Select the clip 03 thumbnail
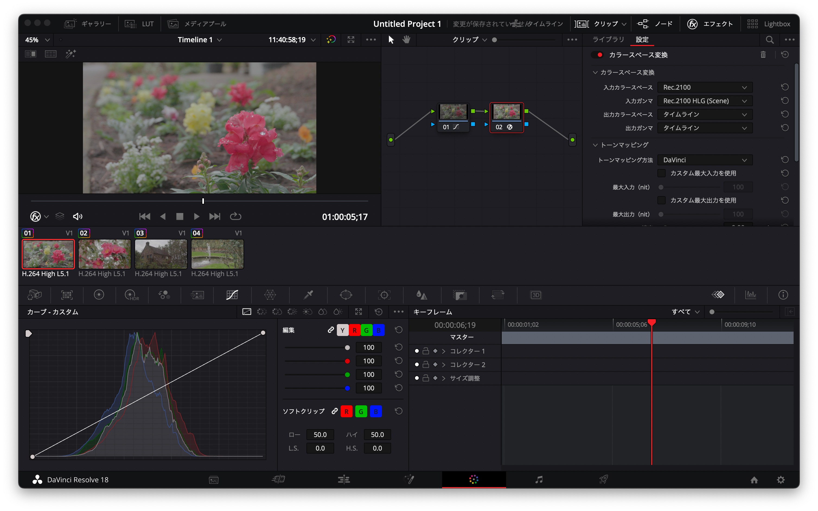This screenshot has height=511, width=818. point(161,254)
